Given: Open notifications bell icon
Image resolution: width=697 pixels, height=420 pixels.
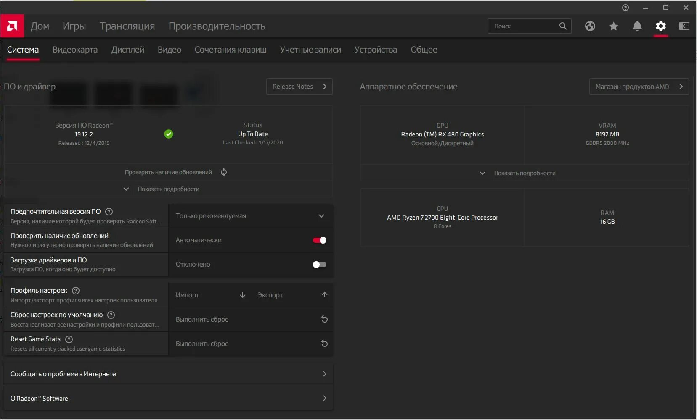Looking at the screenshot, I should (x=637, y=26).
